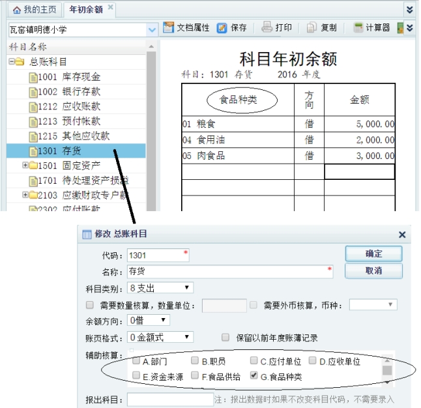Screen dimensions: 421x408
Task: Collapse the 总账科目 tree root
Action: tap(12, 61)
